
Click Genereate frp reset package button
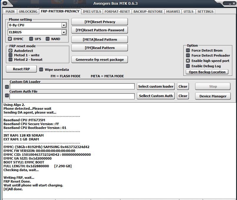point(100,60)
